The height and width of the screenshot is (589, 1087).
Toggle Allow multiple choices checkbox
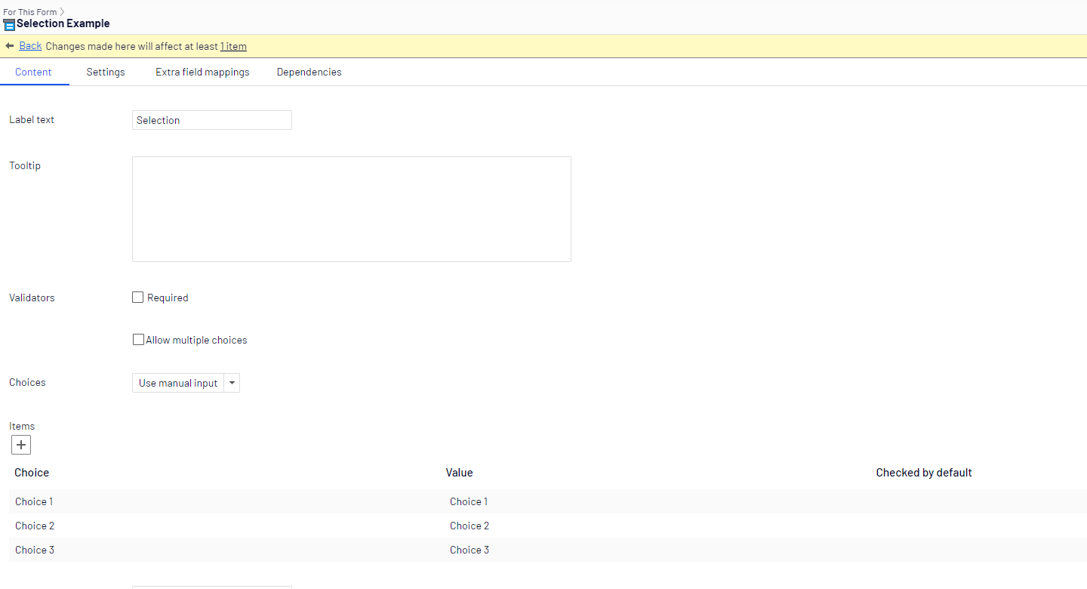pos(138,340)
